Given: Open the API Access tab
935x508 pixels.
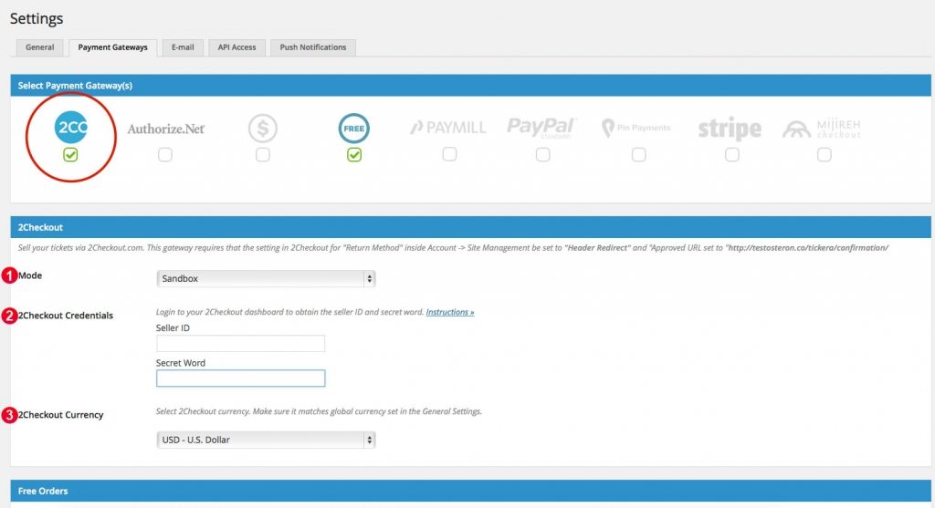Looking at the screenshot, I should click(236, 47).
